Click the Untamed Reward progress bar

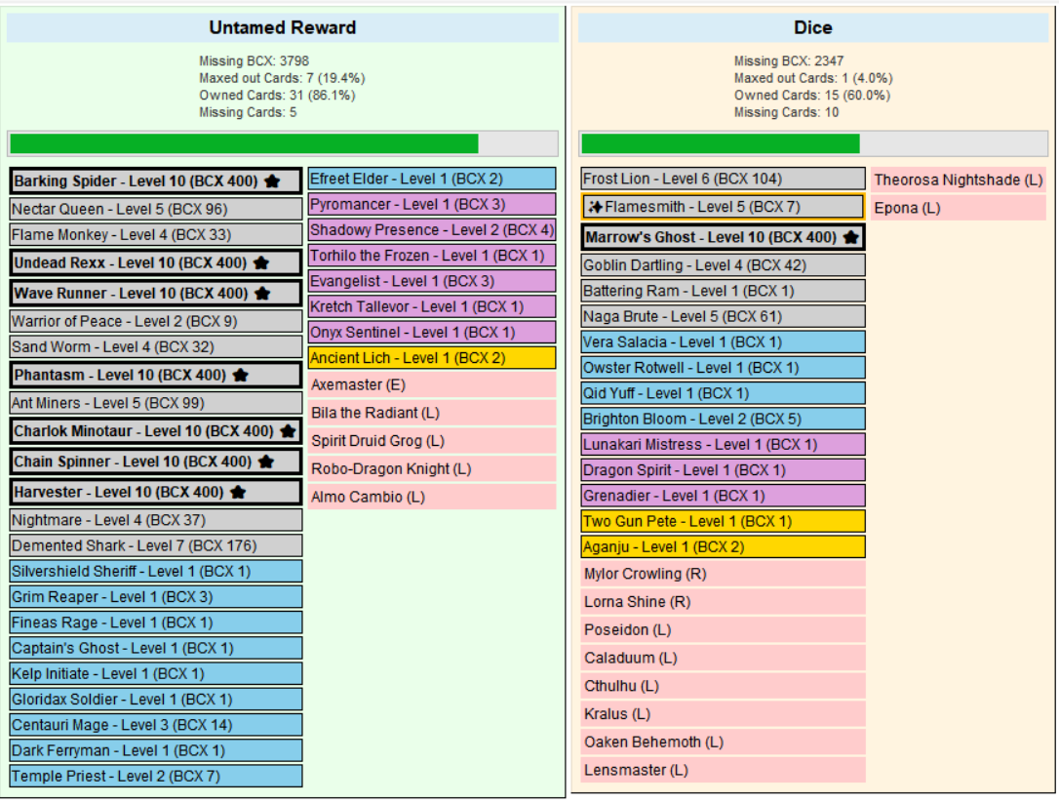point(283,143)
